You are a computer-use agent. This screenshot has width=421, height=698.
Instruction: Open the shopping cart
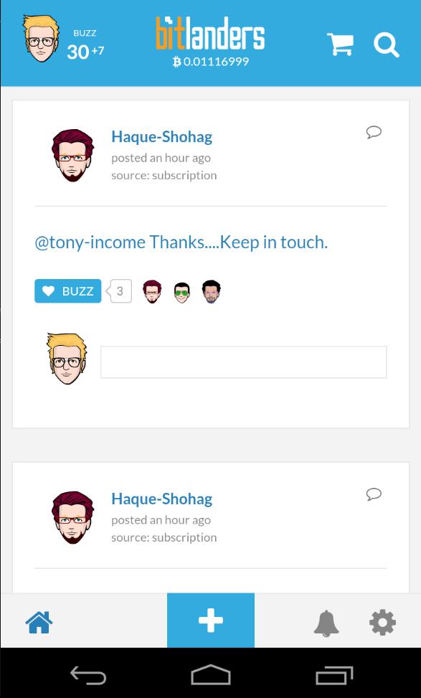(341, 44)
